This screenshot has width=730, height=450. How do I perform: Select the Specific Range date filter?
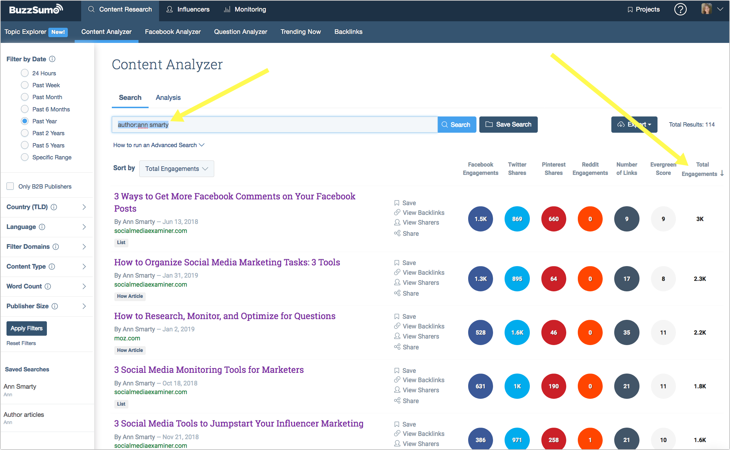25,157
